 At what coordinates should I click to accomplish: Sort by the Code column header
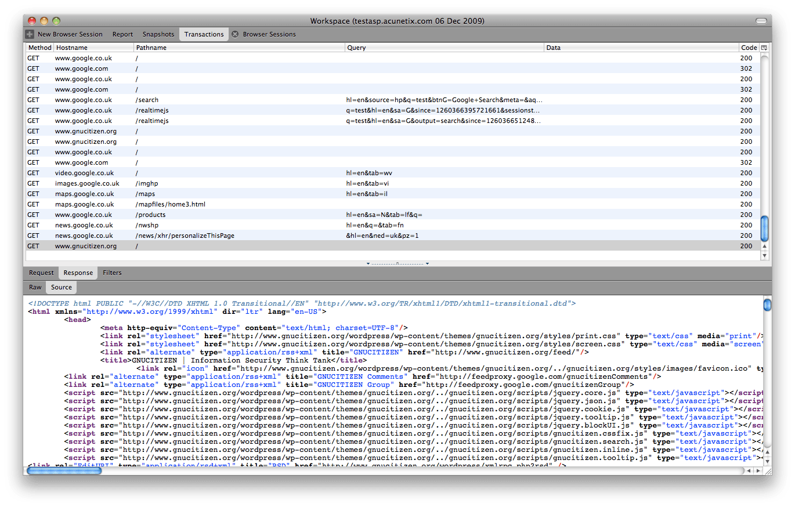coord(749,48)
